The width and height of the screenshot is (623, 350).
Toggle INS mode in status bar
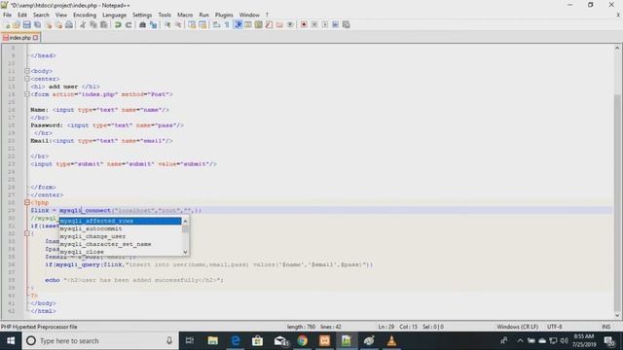605,327
